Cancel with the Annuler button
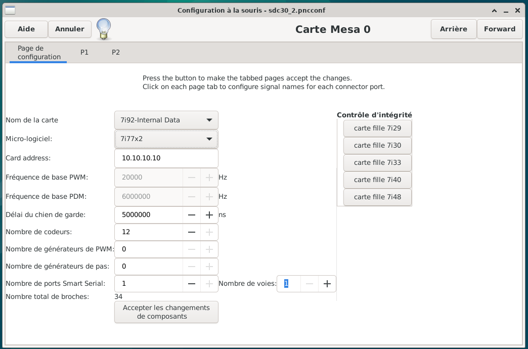The width and height of the screenshot is (528, 349). [x=70, y=29]
